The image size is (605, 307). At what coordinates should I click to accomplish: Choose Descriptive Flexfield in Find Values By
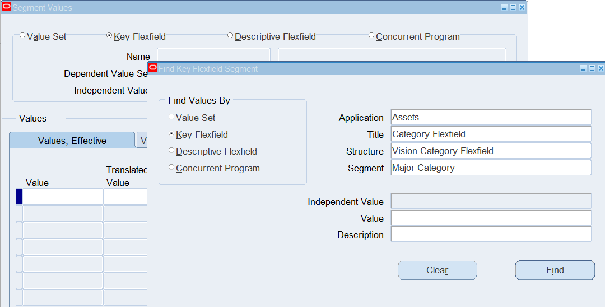pyautogui.click(x=171, y=150)
